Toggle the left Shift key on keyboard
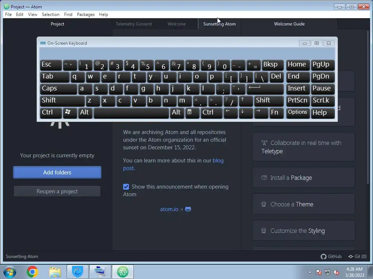Image resolution: width=373 pixels, height=279 pixels. point(62,101)
